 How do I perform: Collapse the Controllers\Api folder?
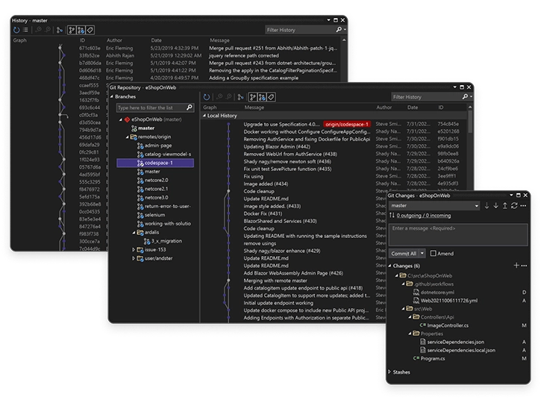(410, 317)
